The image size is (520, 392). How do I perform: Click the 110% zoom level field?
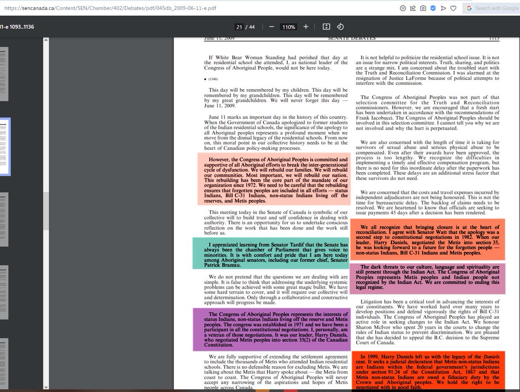coord(289,27)
